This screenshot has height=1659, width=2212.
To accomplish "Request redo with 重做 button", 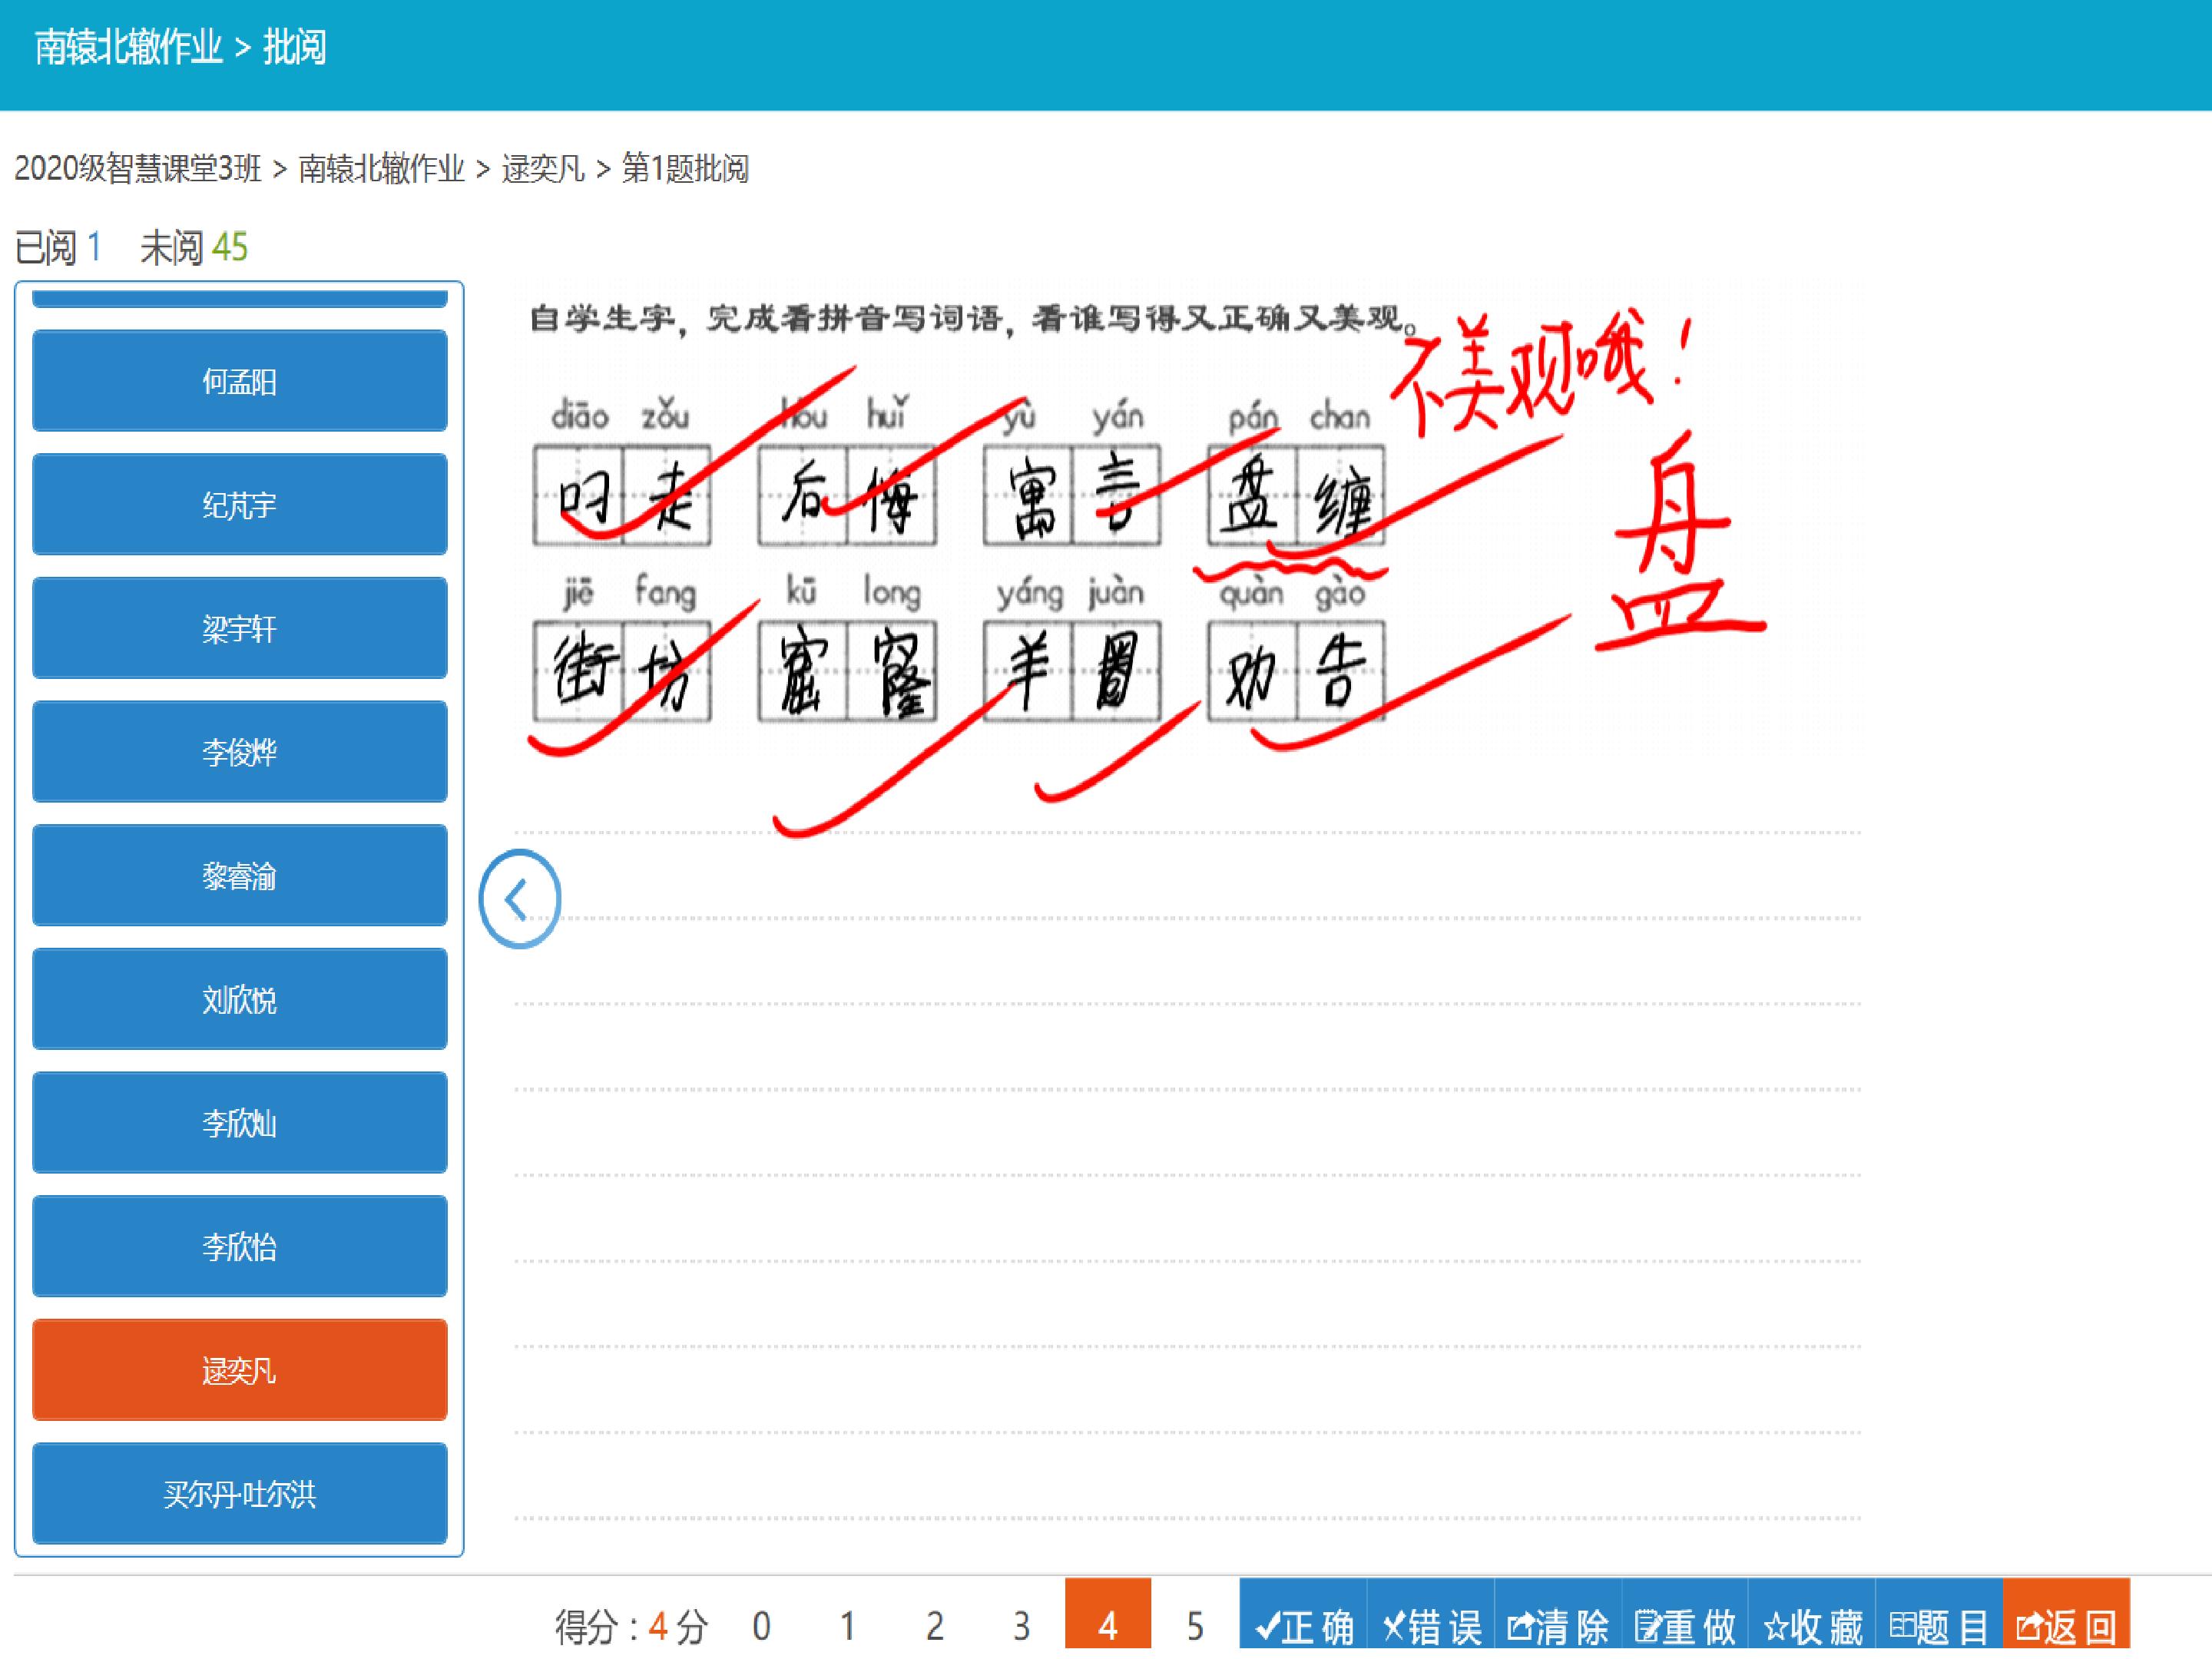I will [1684, 1626].
